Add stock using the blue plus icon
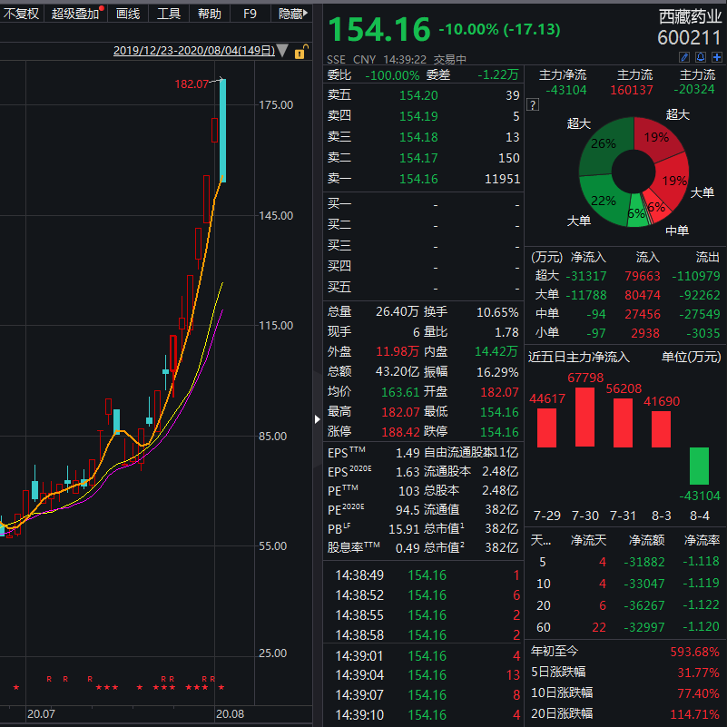 pos(716,57)
